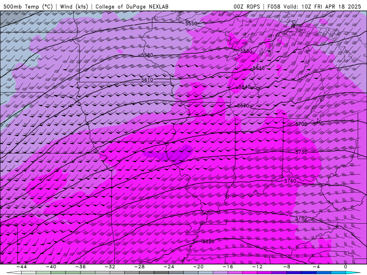Click the -32 colorbar tick label
The image size is (367, 275).
[110, 267]
